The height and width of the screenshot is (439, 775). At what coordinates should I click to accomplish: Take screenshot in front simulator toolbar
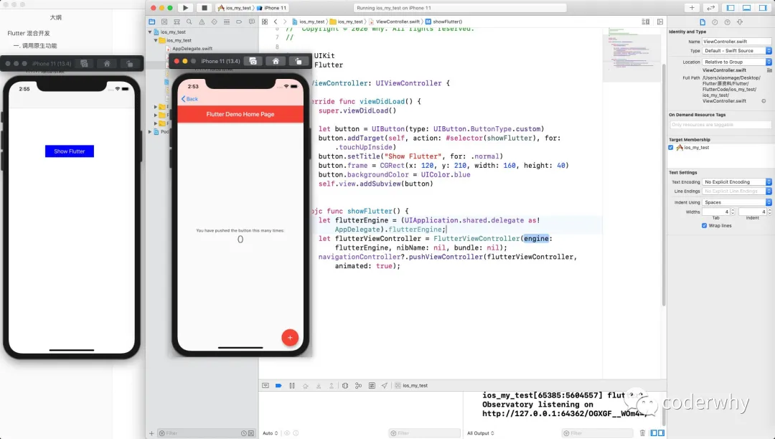(253, 61)
